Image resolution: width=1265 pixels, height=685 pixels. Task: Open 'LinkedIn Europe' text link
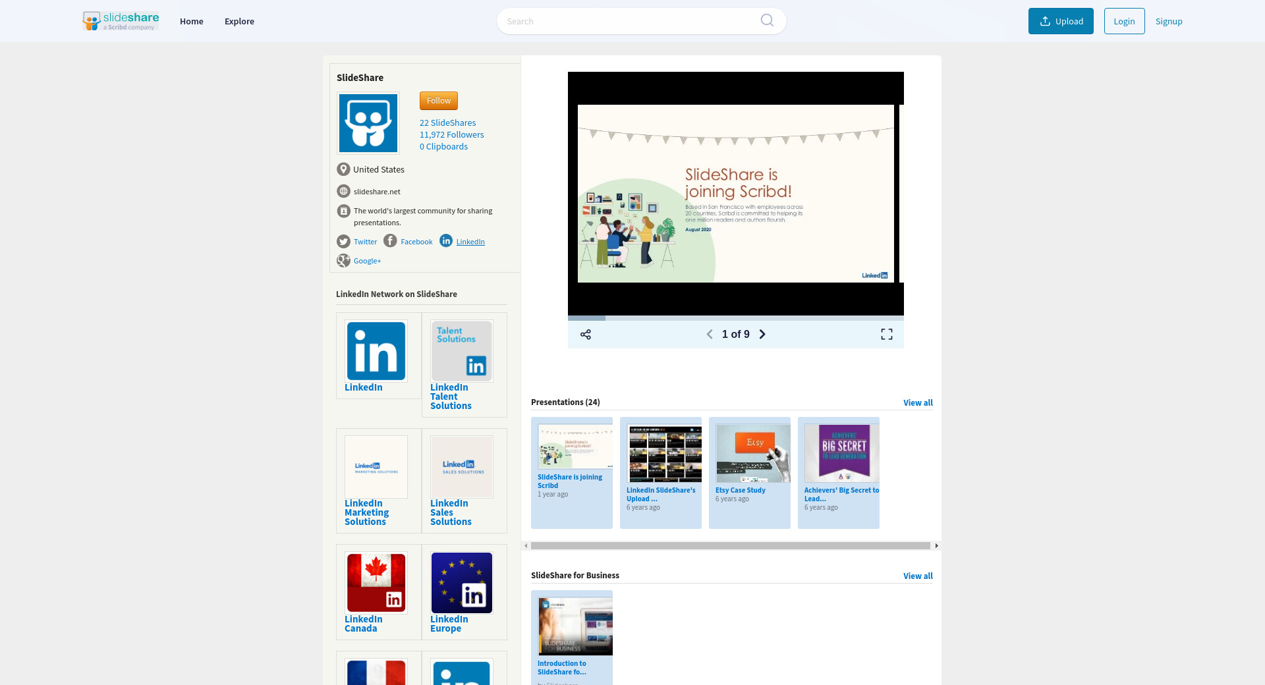(449, 624)
